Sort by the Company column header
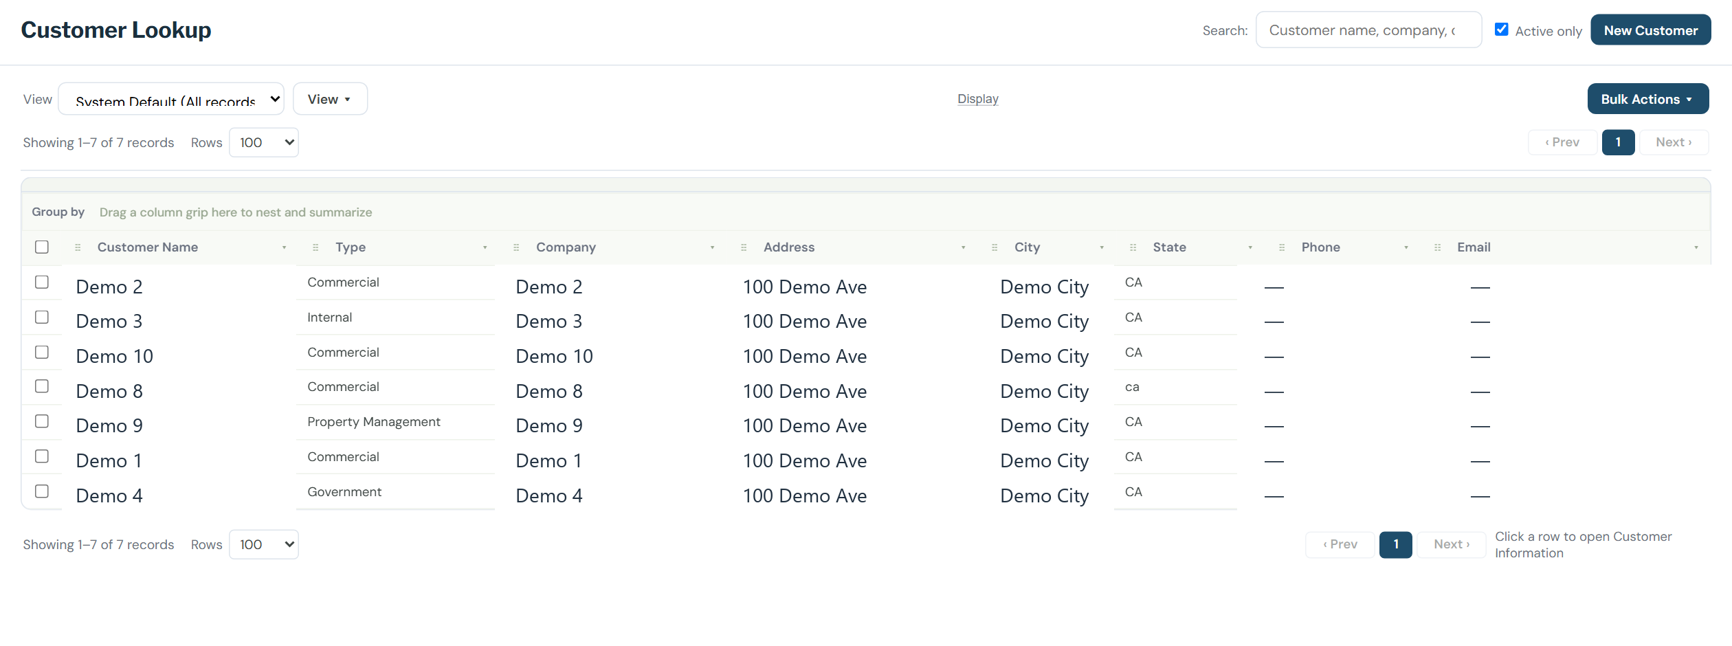The width and height of the screenshot is (1732, 646). point(566,247)
